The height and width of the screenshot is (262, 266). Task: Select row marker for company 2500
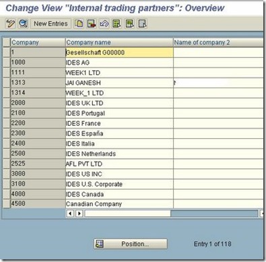(7, 154)
